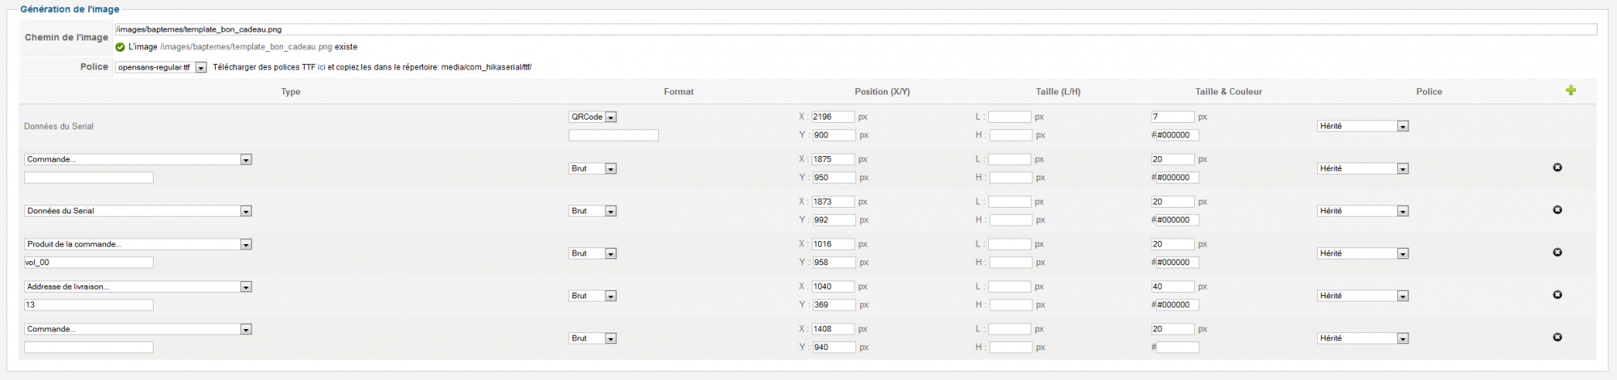The height and width of the screenshot is (380, 1617).
Task: Click the Chemin de l'image path field
Action: point(855,30)
